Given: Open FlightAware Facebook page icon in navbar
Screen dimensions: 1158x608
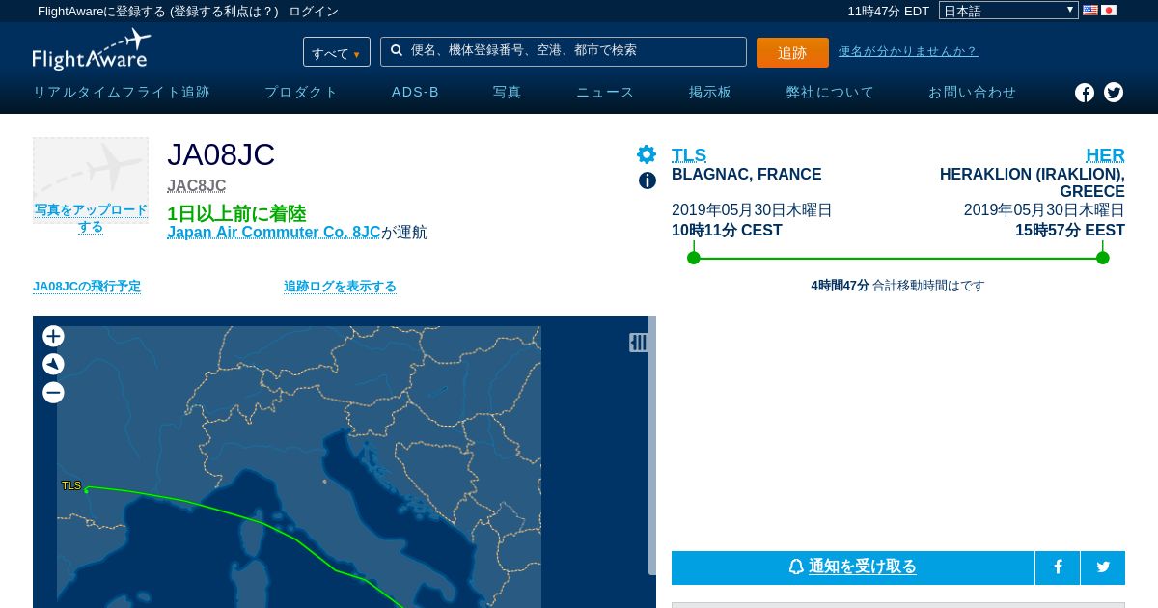Looking at the screenshot, I should click(x=1085, y=93).
